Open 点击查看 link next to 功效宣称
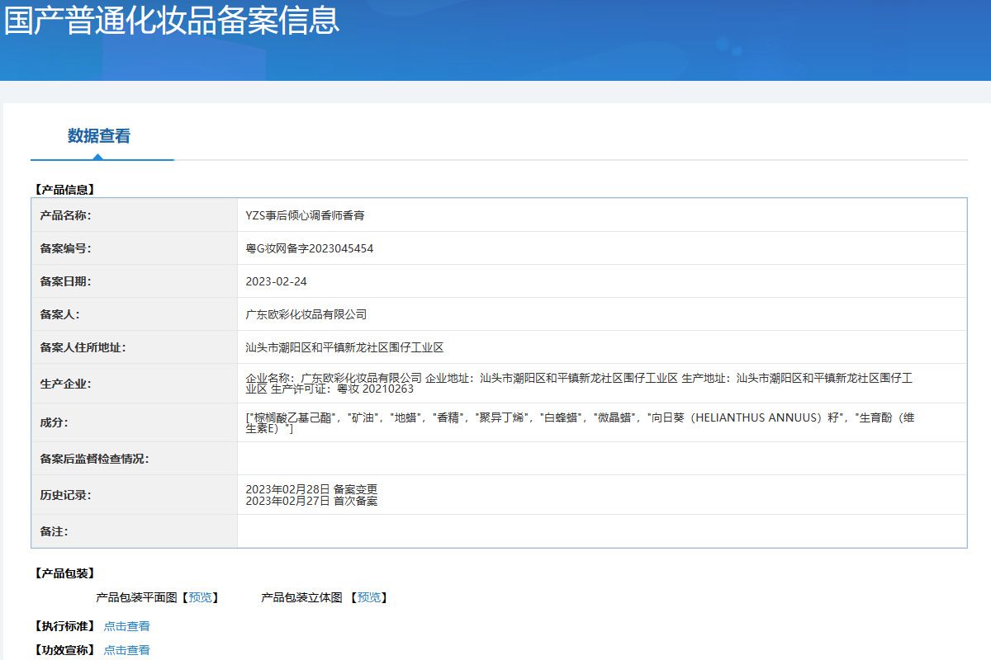The width and height of the screenshot is (991, 660). [126, 650]
